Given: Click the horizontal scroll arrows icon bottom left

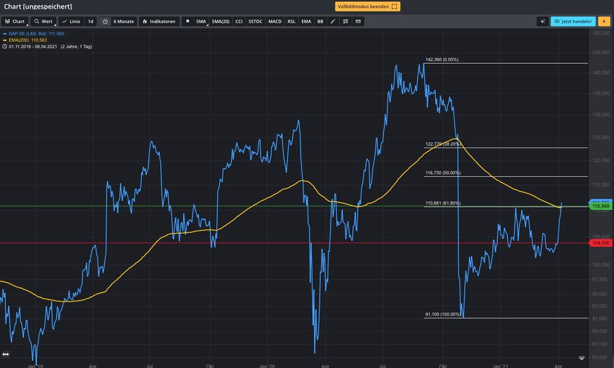Looking at the screenshot, I should click(6, 354).
